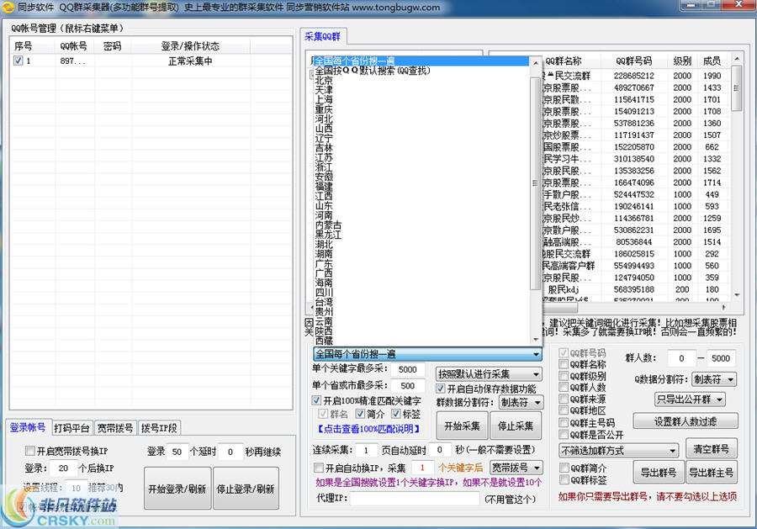
Task: Open the 全国每个省份搜一遍 dropdown
Action: tap(535, 353)
